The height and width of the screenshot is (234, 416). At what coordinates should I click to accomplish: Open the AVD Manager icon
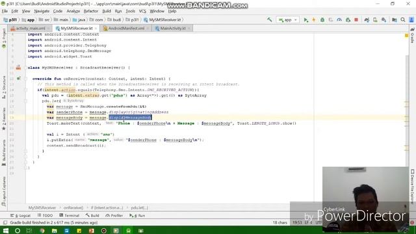[375, 19]
